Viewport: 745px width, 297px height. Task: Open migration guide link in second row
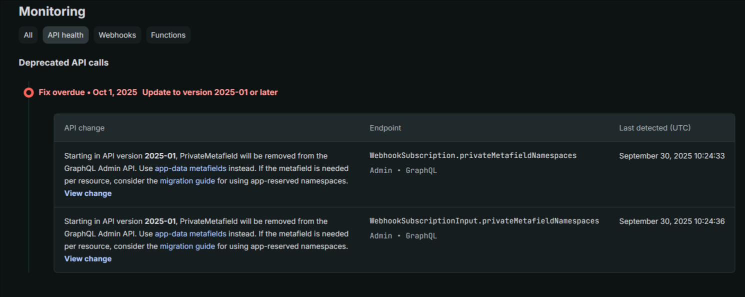tap(187, 247)
